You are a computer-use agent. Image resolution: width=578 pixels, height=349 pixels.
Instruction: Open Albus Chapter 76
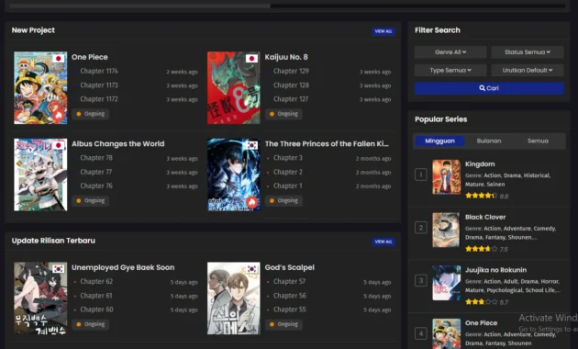point(96,186)
